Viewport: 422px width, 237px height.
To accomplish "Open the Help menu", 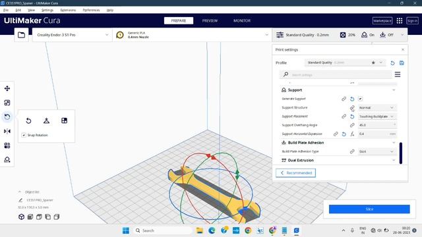I will coord(110,10).
